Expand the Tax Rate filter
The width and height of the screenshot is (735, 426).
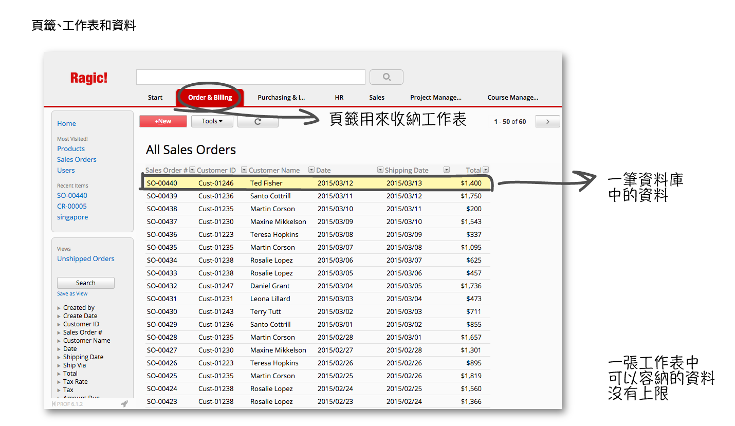59,382
